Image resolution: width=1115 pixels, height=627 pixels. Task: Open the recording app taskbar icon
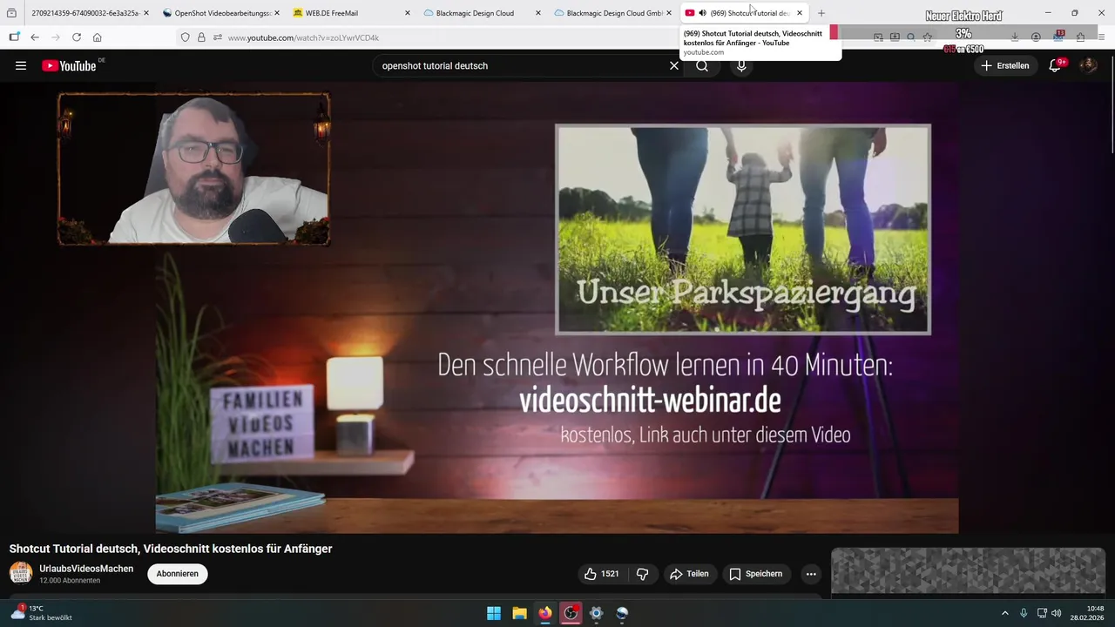click(571, 613)
